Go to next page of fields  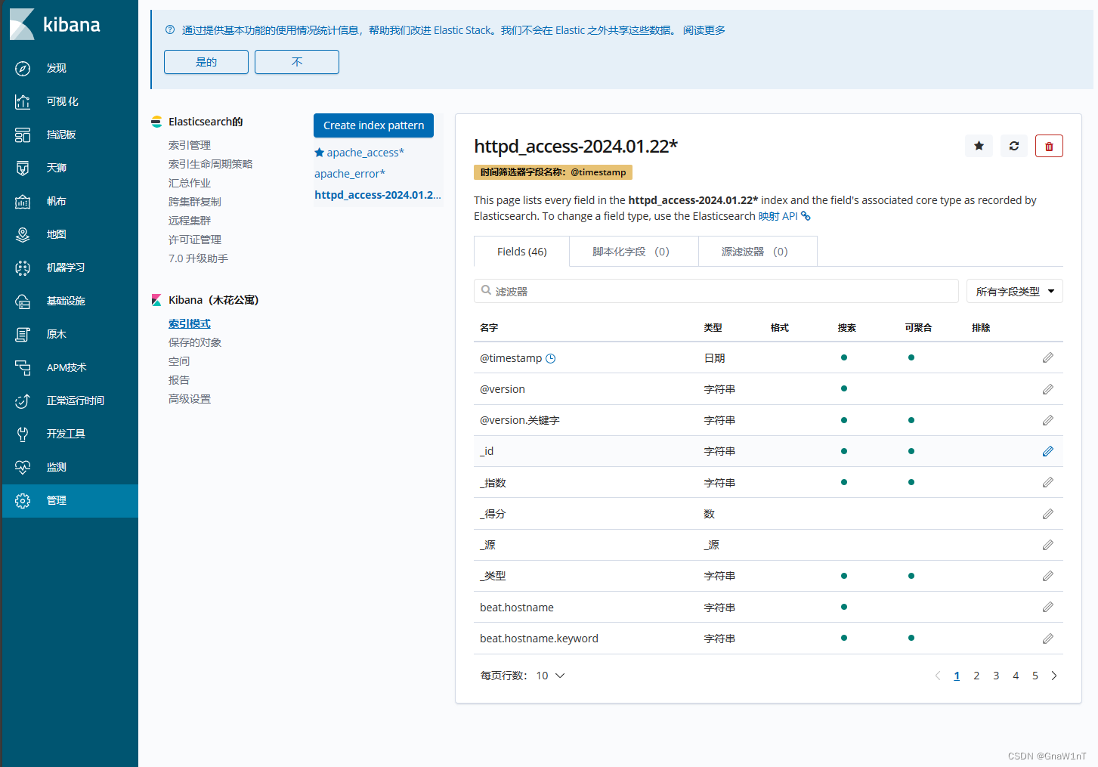click(1054, 676)
